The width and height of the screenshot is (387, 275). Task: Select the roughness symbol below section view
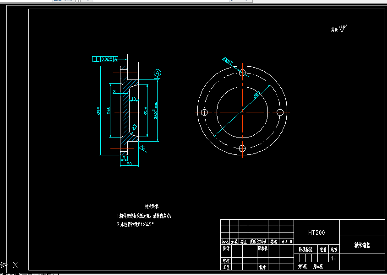(x=142, y=148)
